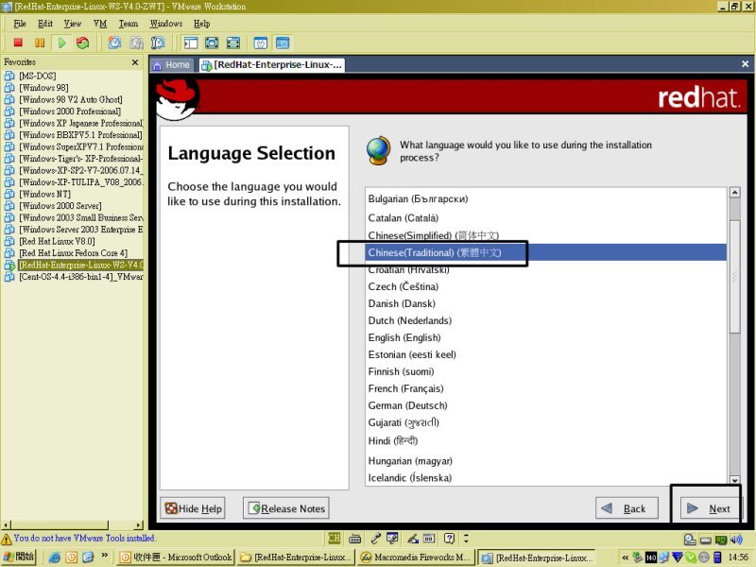Switch to the Home tab
This screenshot has height=567, width=756.
172,64
